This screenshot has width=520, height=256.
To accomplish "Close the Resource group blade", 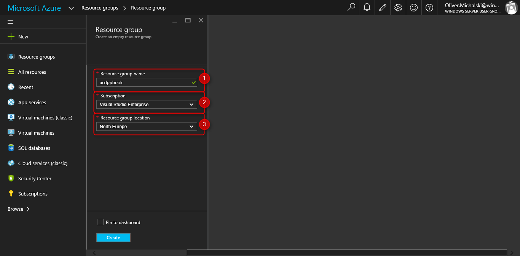I will (x=201, y=20).
